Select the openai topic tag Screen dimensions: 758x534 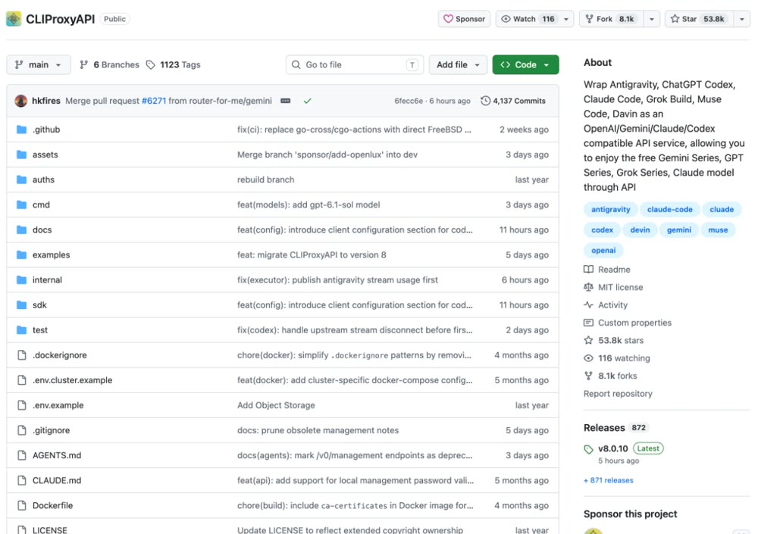603,250
